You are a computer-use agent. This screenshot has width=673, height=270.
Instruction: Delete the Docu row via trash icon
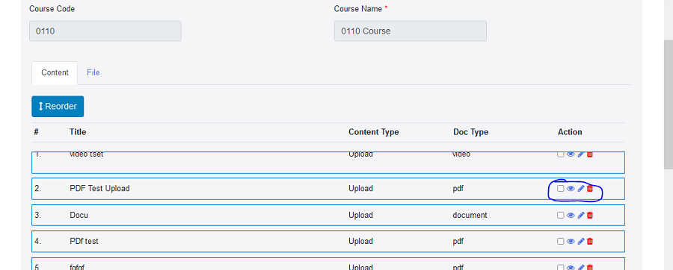(x=590, y=216)
